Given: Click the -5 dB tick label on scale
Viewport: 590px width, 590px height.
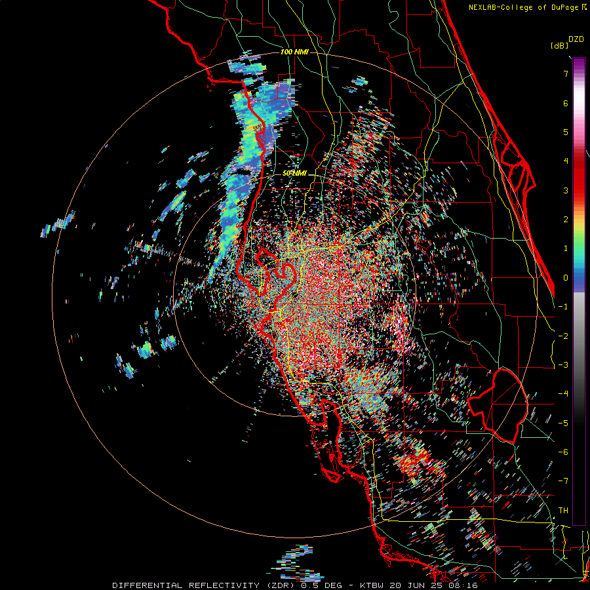Looking at the screenshot, I should [563, 423].
